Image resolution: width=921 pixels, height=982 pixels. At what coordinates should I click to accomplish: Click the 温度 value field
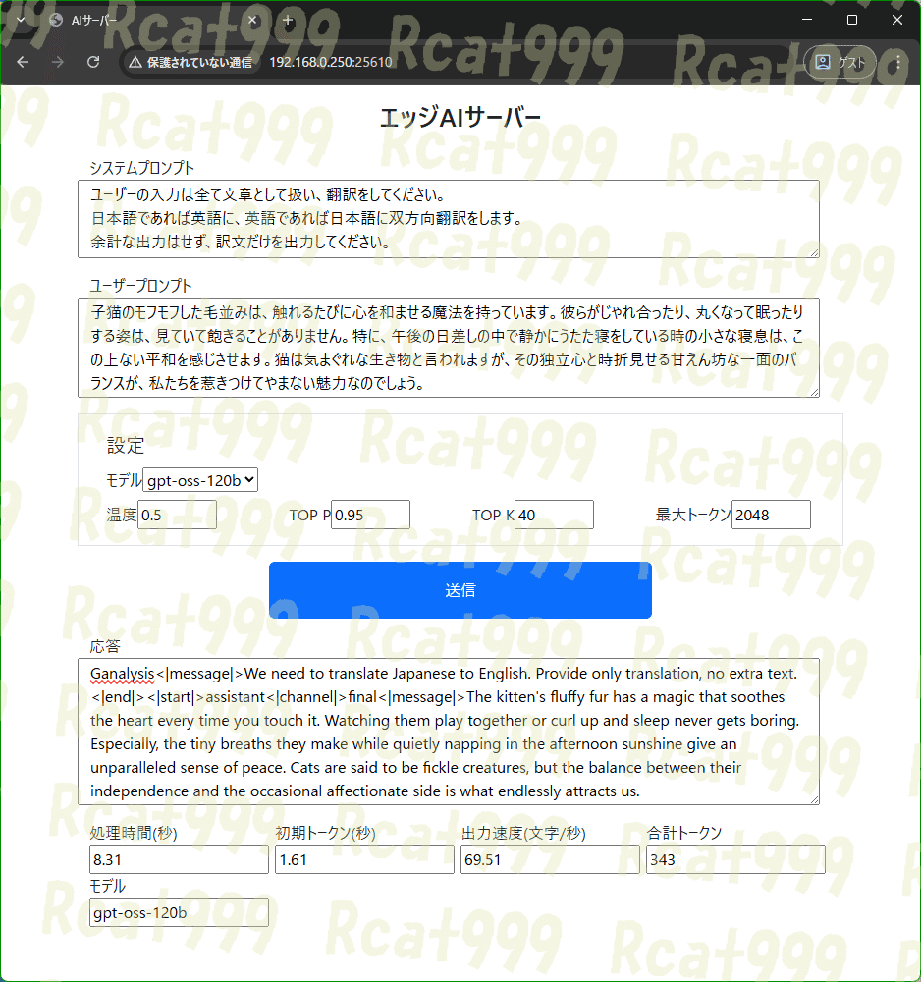pos(177,514)
